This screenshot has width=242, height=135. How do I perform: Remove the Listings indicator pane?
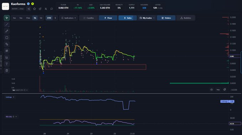tap(14, 97)
